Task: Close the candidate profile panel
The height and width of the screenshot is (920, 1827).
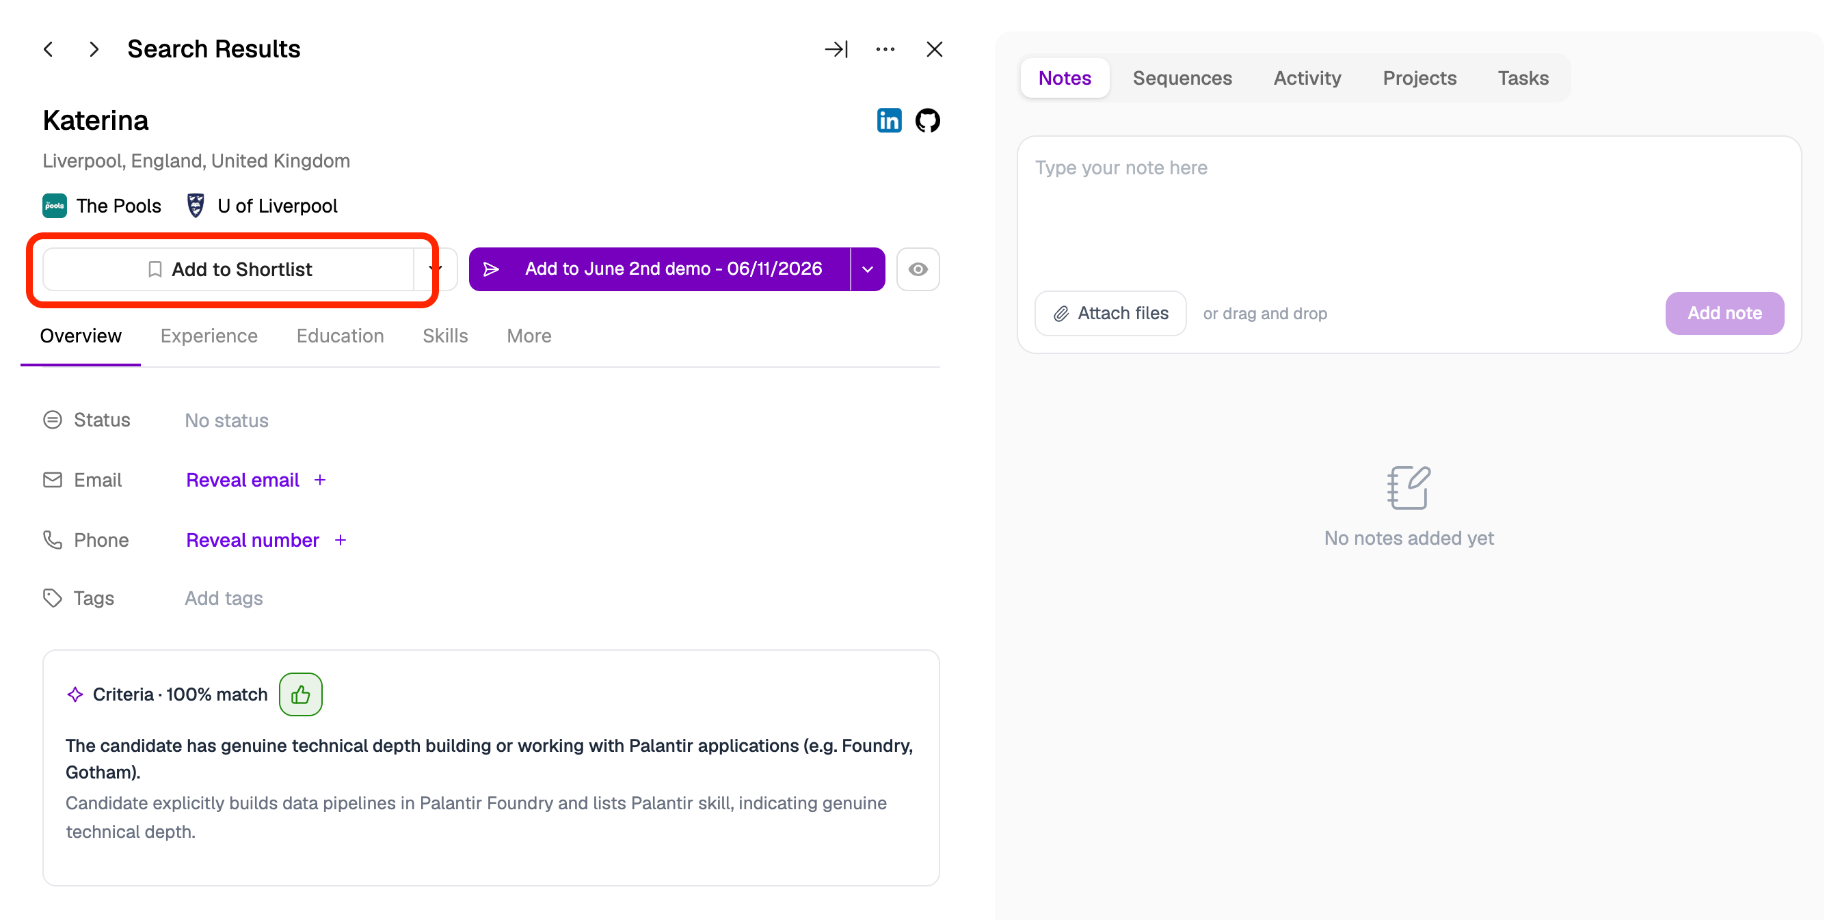Action: [934, 49]
